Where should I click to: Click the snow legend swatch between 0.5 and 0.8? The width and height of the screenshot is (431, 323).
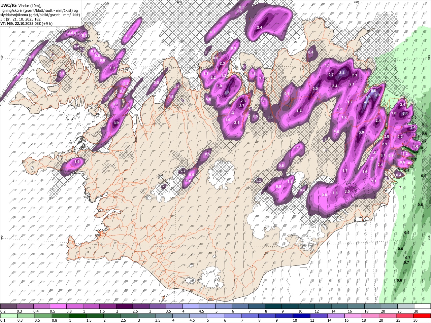[x=58, y=306]
